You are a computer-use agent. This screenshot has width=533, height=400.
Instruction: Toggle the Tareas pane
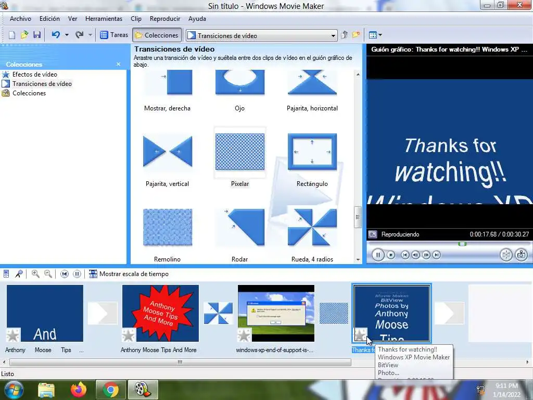click(114, 35)
